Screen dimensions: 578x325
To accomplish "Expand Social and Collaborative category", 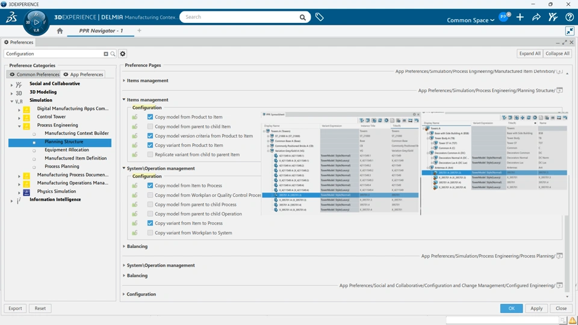I will pyautogui.click(x=11, y=85).
